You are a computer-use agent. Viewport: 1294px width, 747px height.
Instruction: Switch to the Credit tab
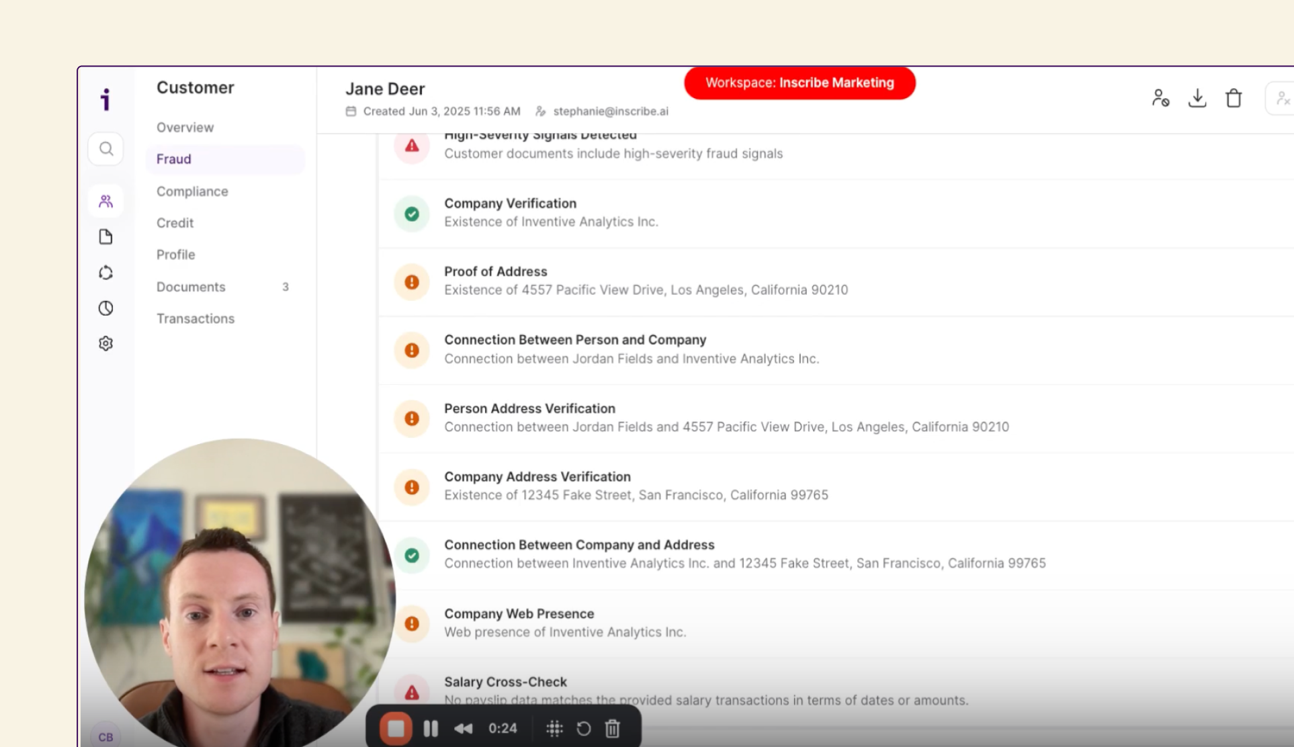[175, 223]
